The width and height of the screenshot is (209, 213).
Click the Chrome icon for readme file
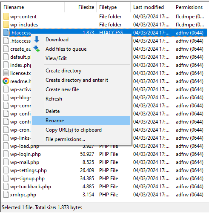pos(6,81)
